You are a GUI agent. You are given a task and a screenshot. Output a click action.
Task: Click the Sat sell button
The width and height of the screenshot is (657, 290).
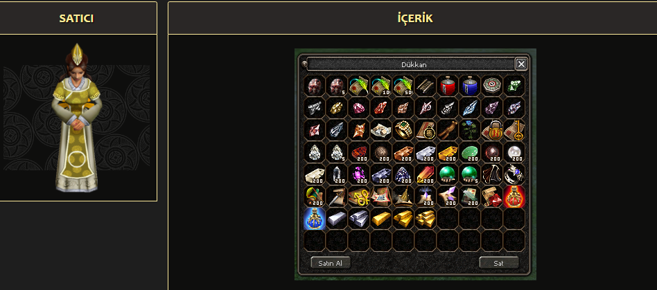(498, 263)
